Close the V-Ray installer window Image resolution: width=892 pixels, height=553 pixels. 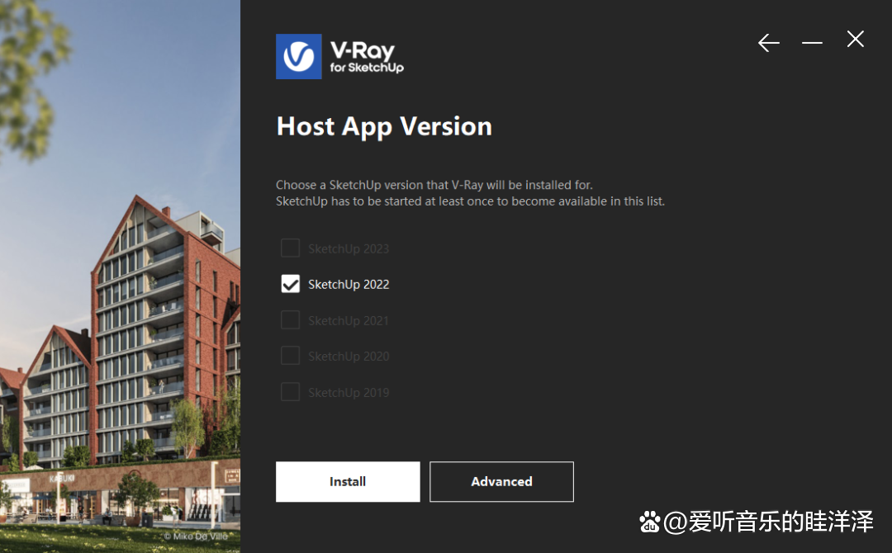(855, 40)
